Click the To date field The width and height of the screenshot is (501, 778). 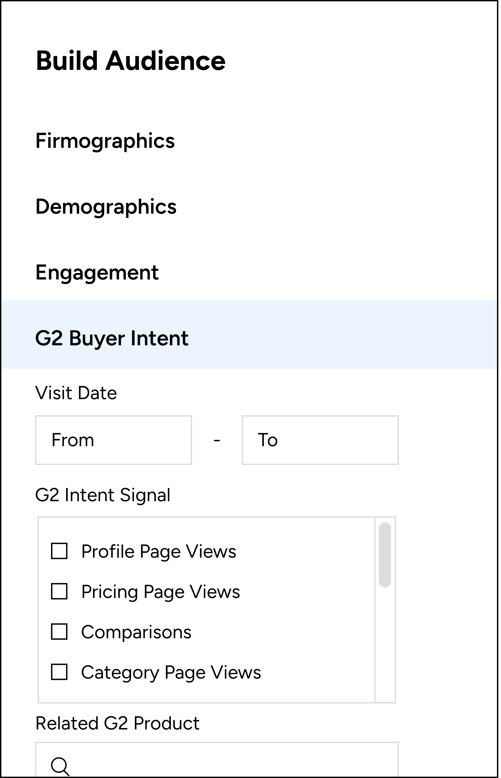click(320, 440)
